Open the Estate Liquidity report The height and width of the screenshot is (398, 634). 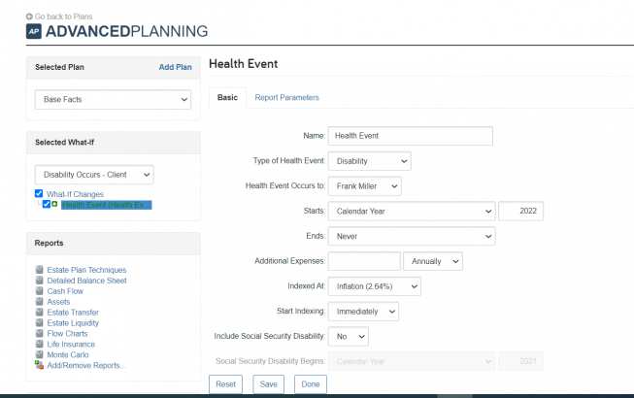[x=73, y=323]
